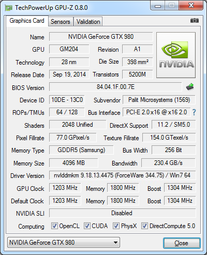Click the GPU-Z title bar app icon
This screenshot has height=255, width=207.
[8, 8]
